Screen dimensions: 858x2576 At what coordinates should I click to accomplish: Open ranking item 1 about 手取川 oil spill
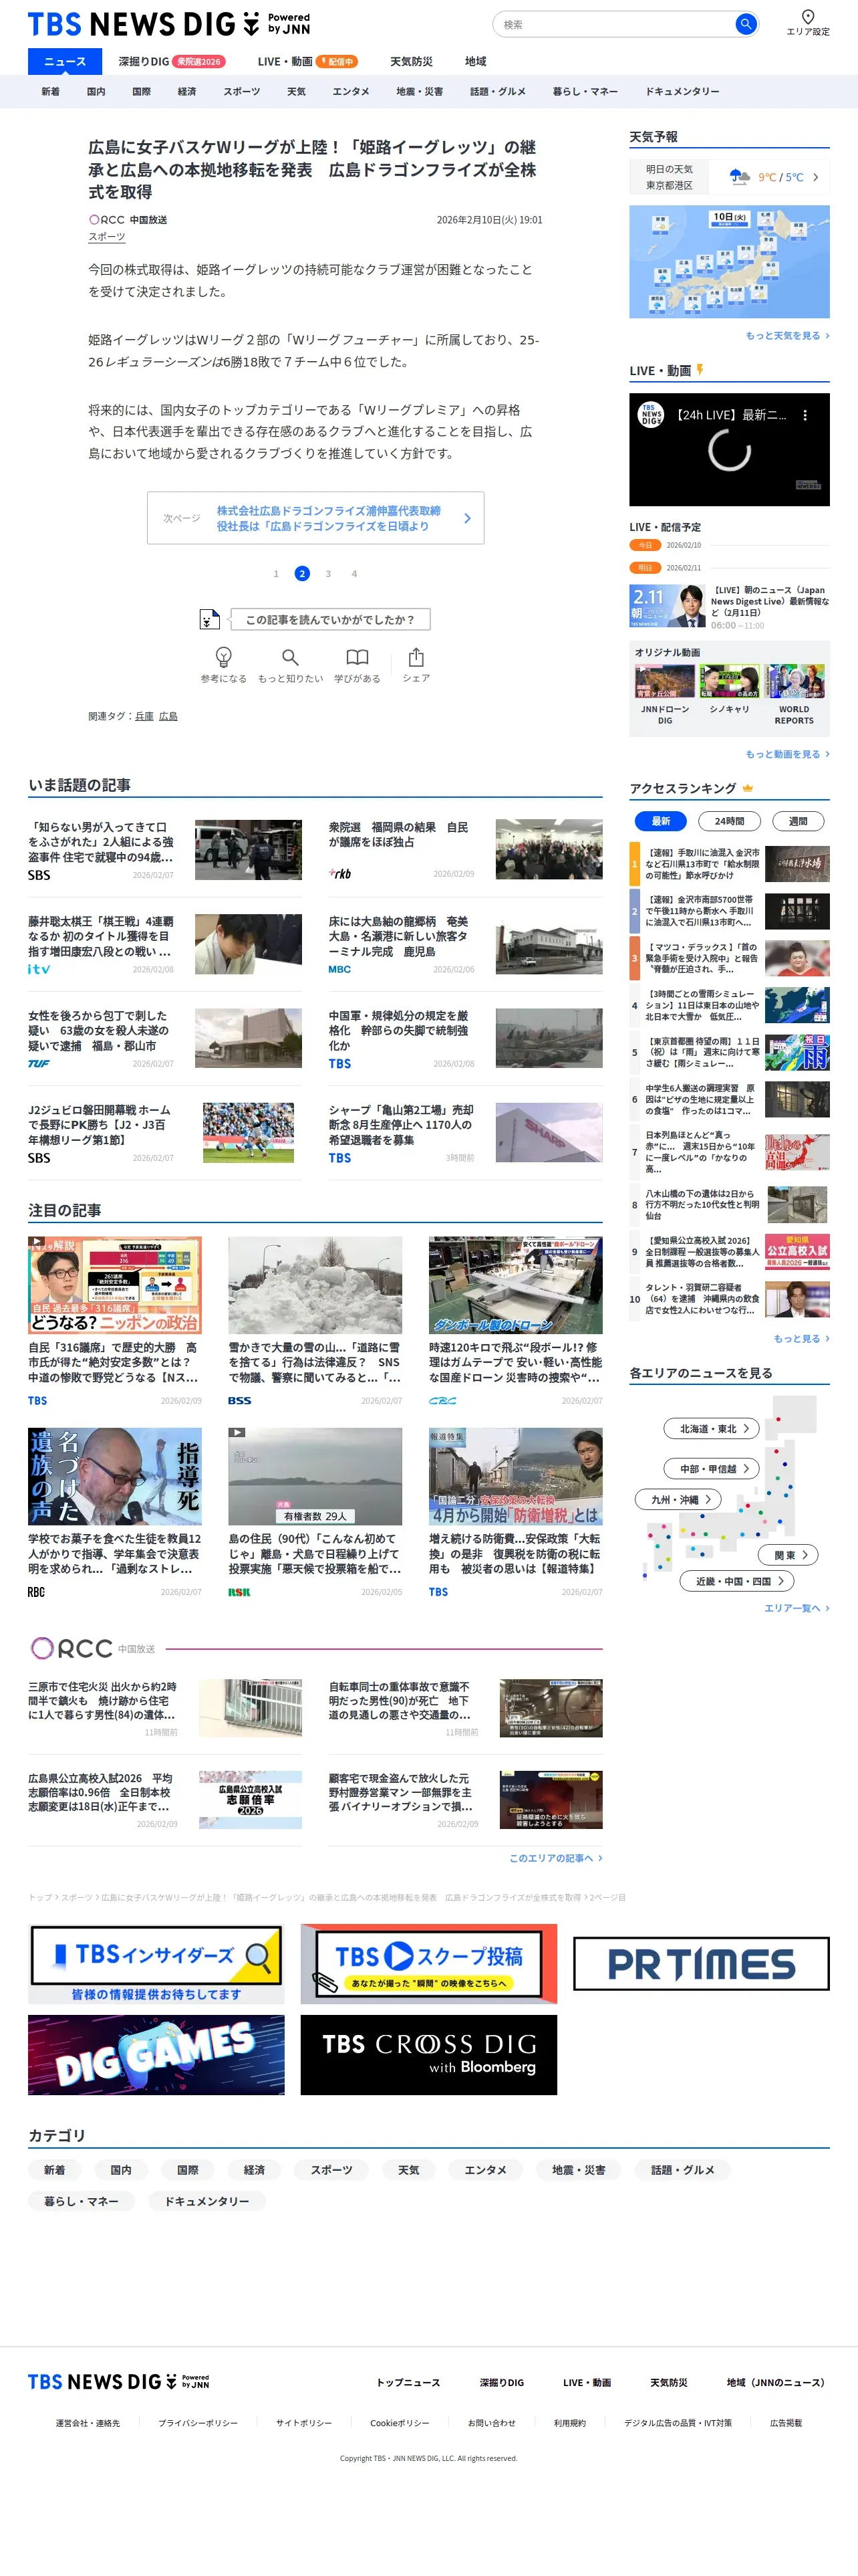(729, 863)
